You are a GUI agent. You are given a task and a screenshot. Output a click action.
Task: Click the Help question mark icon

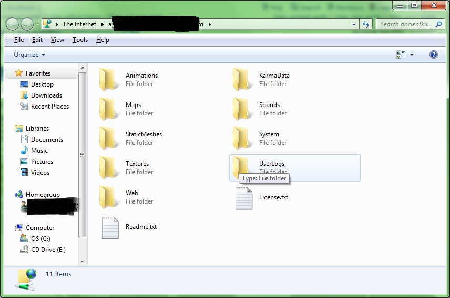[x=434, y=55]
